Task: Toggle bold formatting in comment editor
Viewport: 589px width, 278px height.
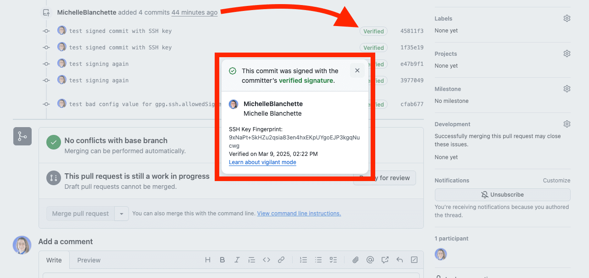Action: [x=222, y=260]
